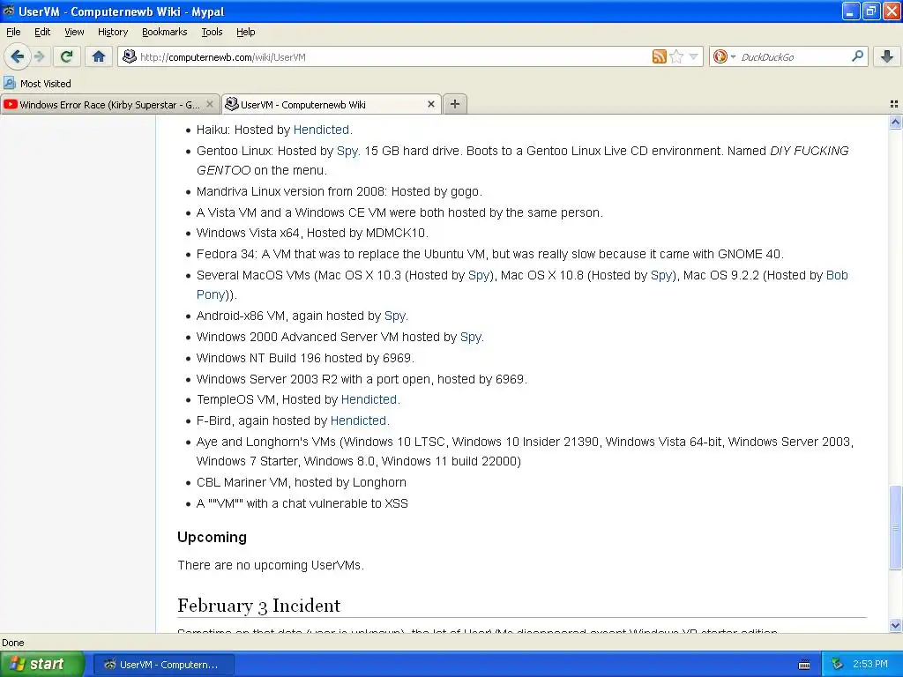Open the Tools menu

(212, 32)
